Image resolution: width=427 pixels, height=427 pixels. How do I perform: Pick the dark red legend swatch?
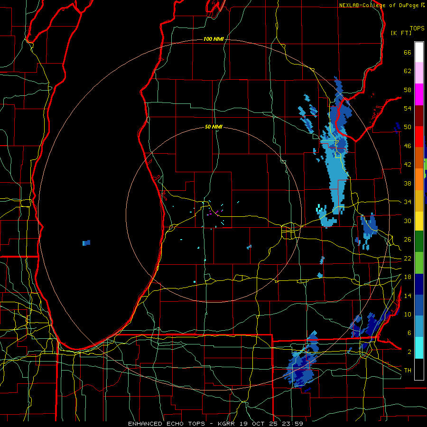tap(419, 115)
